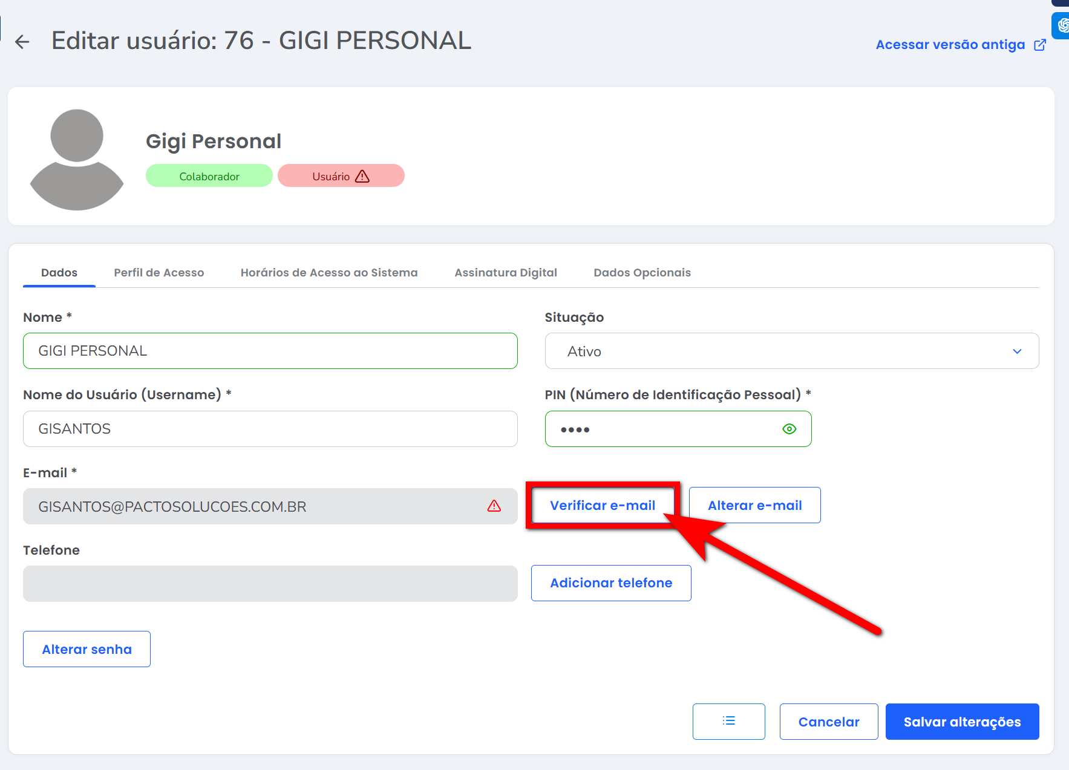1069x770 pixels.
Task: Go to Dados Opcionais tab
Action: point(642,273)
